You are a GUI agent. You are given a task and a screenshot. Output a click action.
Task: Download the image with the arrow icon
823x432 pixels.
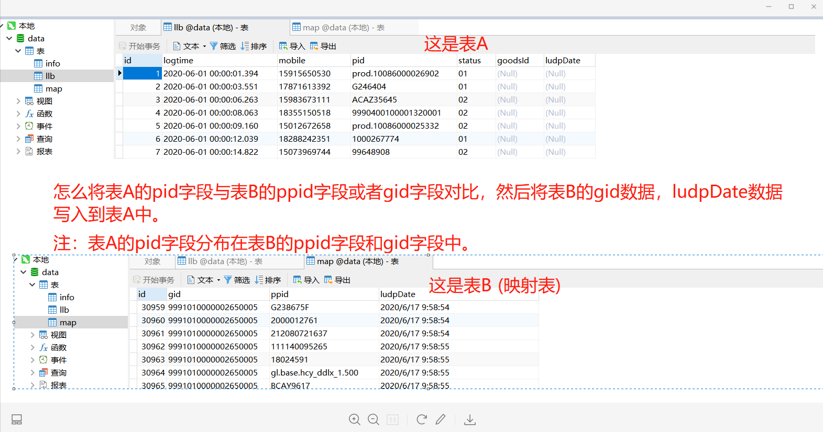(x=470, y=419)
